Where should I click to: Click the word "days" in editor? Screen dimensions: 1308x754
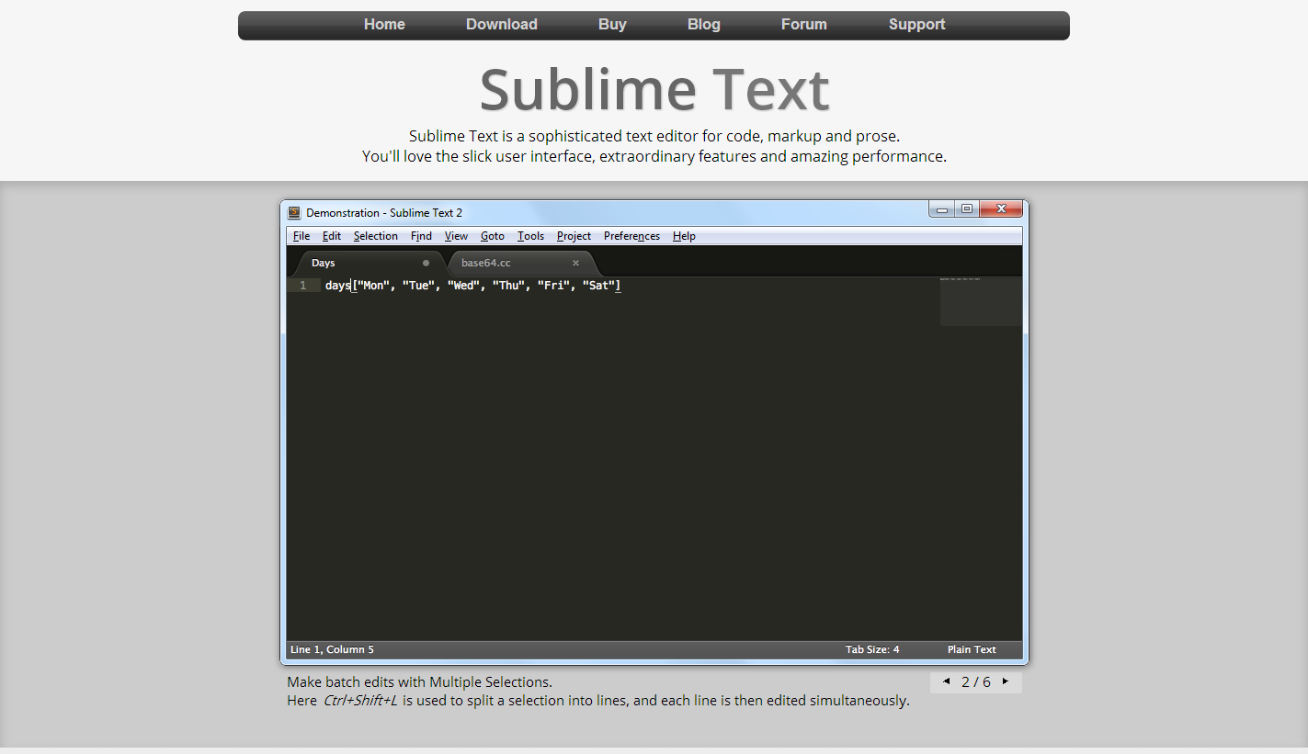[x=337, y=286]
